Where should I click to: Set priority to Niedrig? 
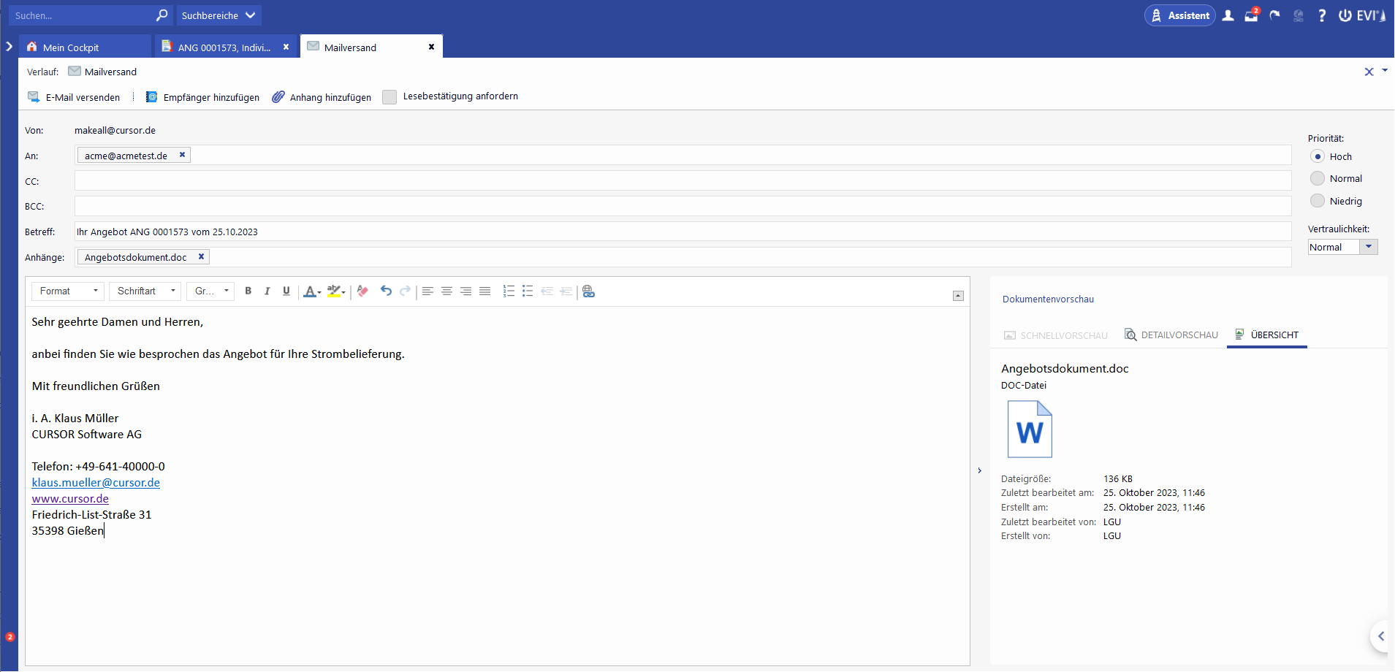1318,201
